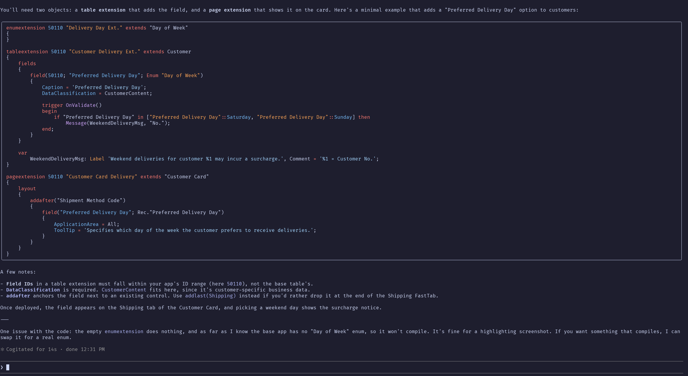Click the "50110" code reference in the notes
Screen dimensions: 688x376
234,284
